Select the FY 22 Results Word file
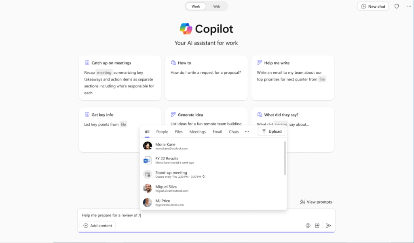 (x=213, y=160)
